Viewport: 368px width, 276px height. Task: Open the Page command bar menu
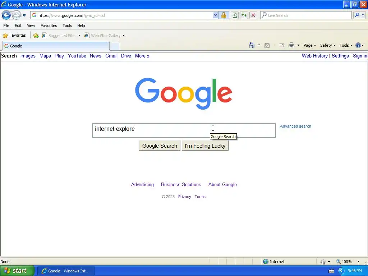[x=309, y=45]
